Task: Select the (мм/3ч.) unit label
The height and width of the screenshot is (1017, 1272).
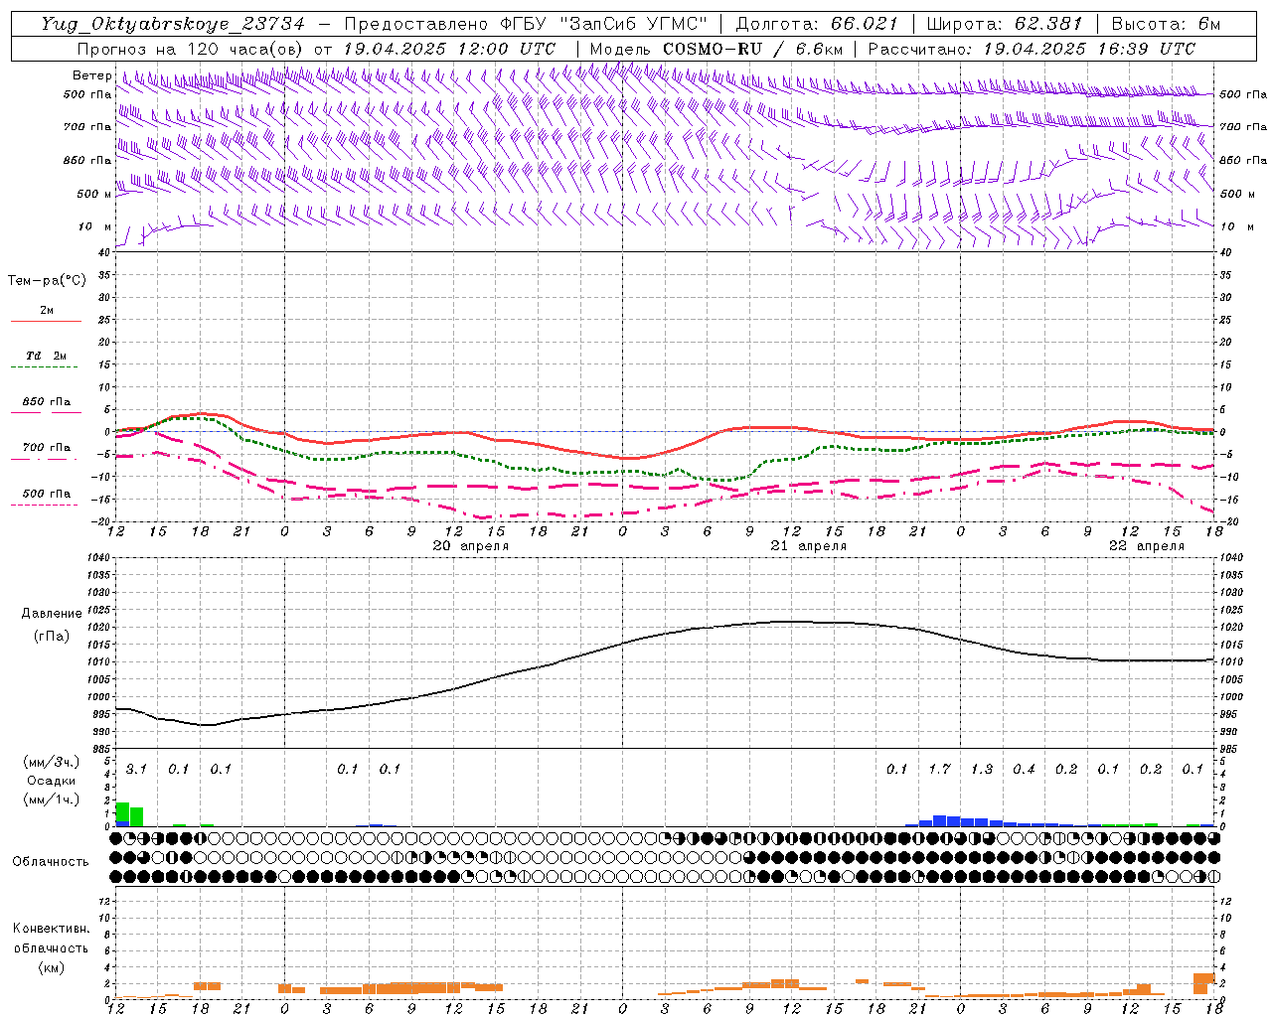Action: [x=52, y=762]
